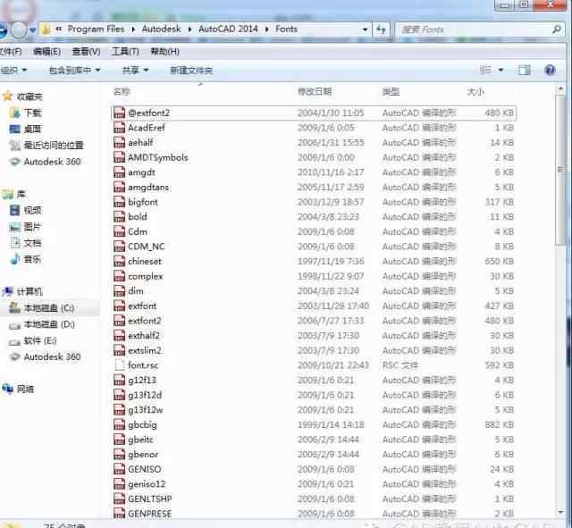The width and height of the screenshot is (572, 528).
Task: Open Include in library (包含到库中) dropdown
Action: (74, 70)
